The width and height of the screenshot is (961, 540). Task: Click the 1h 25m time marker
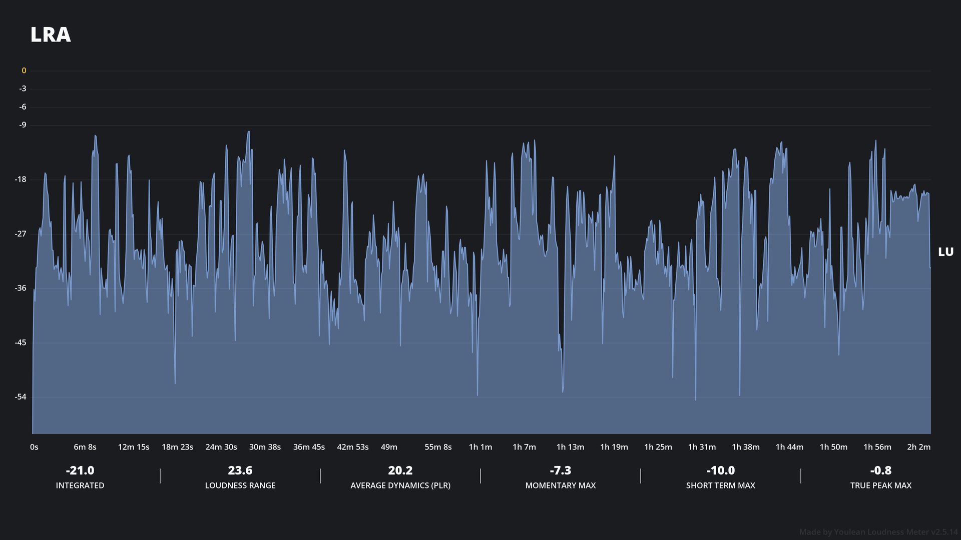pyautogui.click(x=658, y=447)
